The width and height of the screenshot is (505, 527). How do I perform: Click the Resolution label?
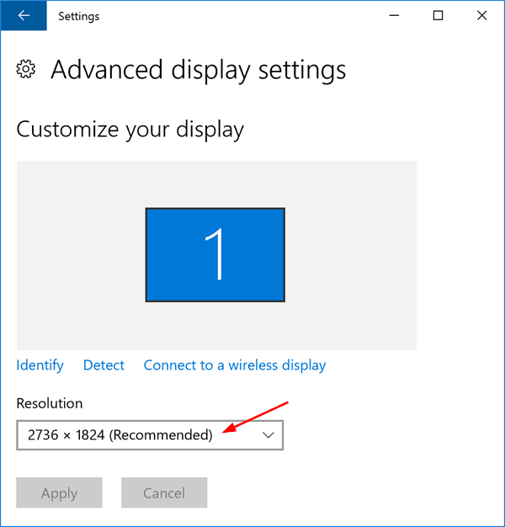point(50,403)
